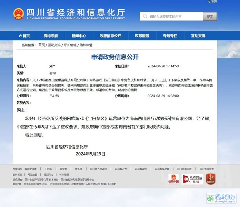Open the 邮件系统 footer link
This screenshot has height=207, width=240.
click(x=18, y=175)
